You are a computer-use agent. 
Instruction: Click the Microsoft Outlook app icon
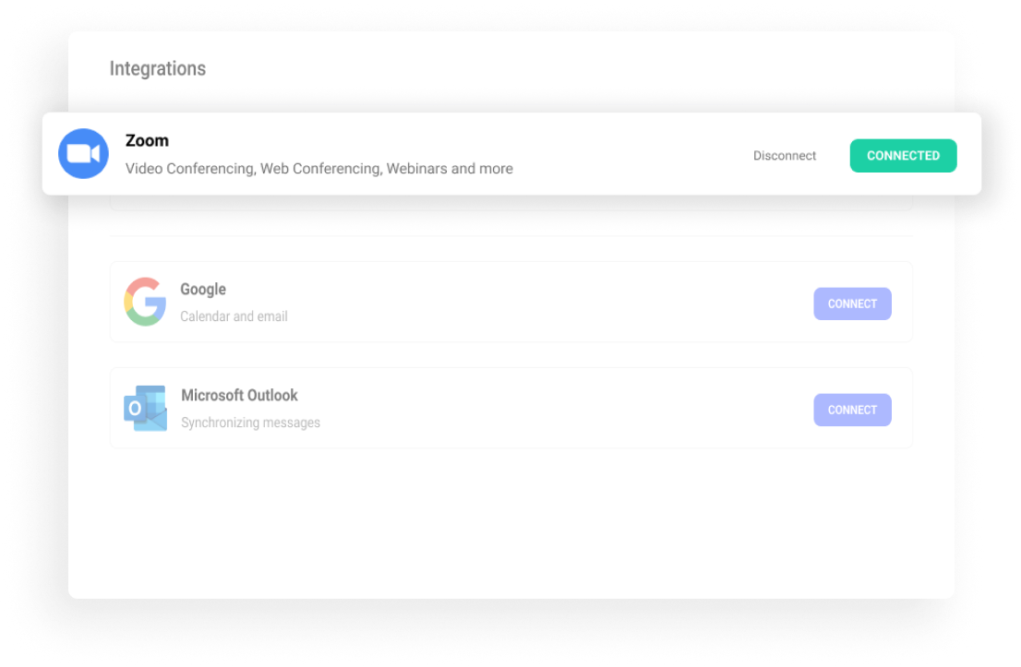click(x=145, y=407)
